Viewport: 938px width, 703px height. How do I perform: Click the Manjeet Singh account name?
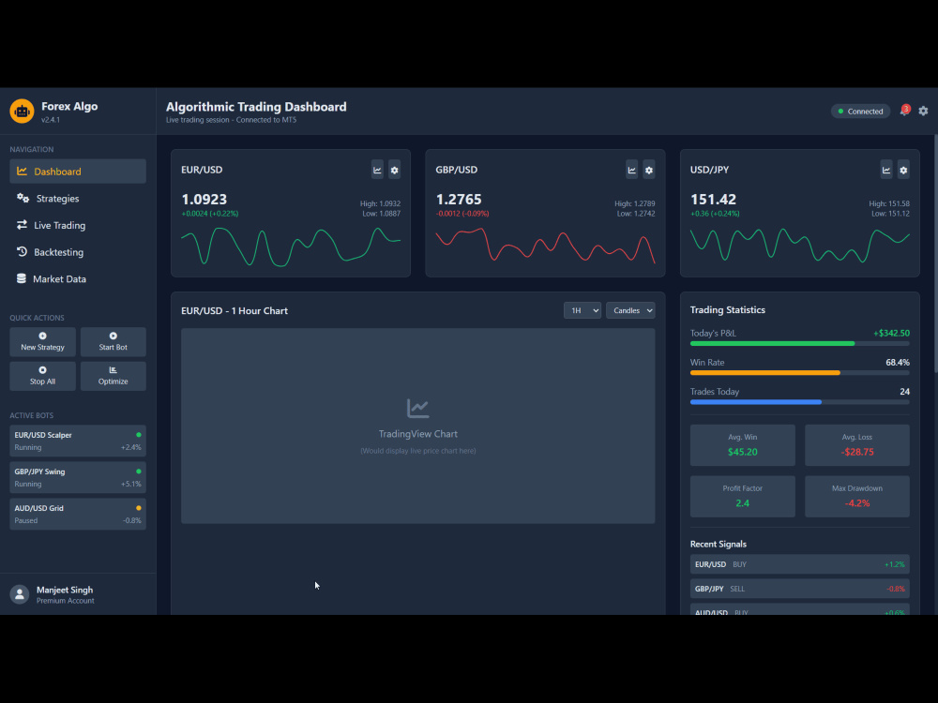pyautogui.click(x=65, y=590)
